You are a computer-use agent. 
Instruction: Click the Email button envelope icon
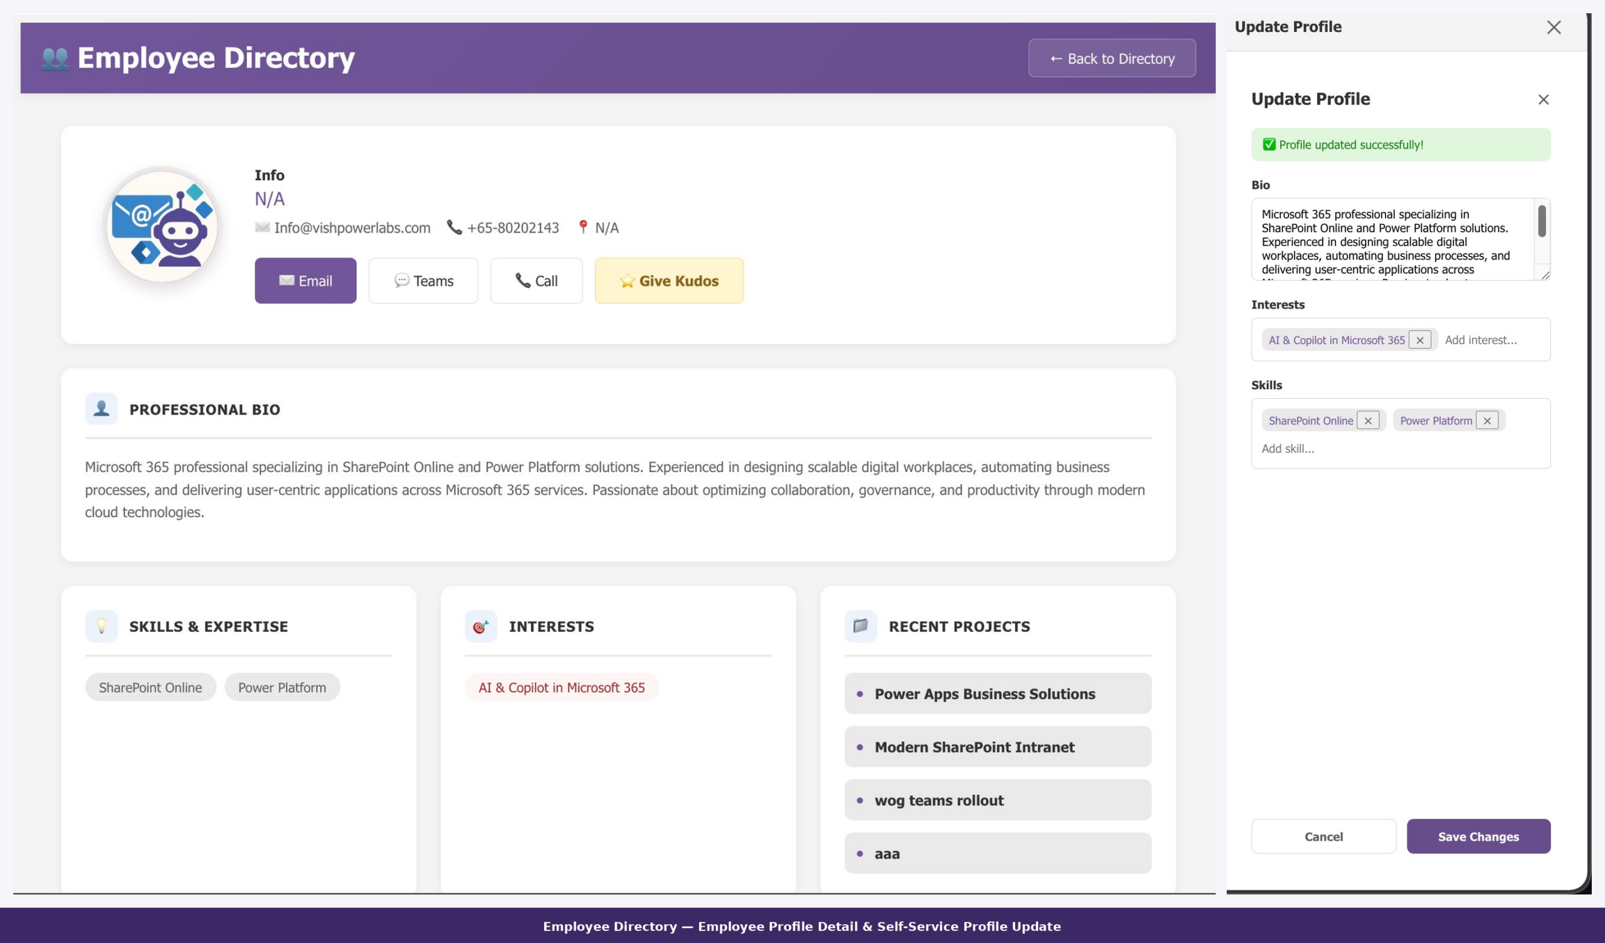pyautogui.click(x=287, y=280)
